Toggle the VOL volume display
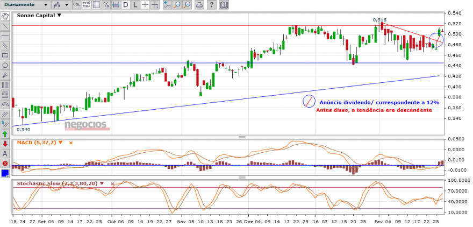This screenshot has height=227, width=473. 77,4
